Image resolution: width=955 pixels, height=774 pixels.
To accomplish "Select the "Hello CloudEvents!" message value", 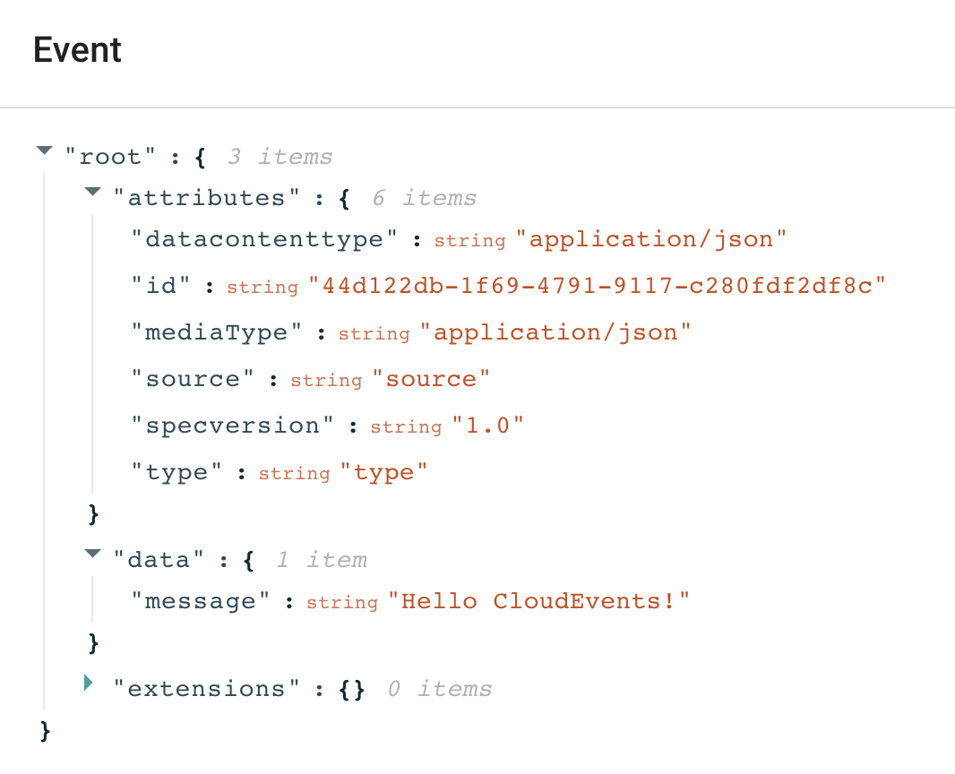I will coord(538,602).
